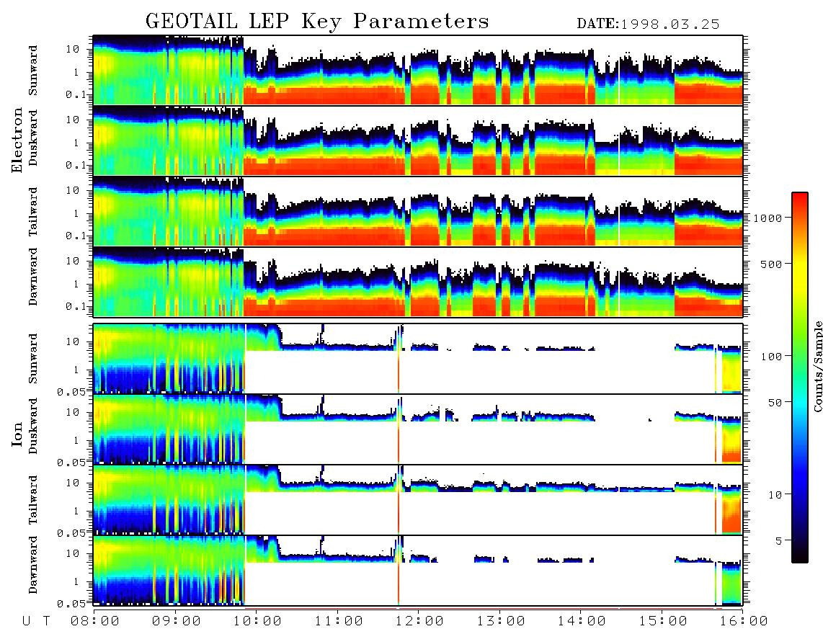Click the 50 value on the color scale
Screen dimensions: 823x634
click(x=775, y=403)
